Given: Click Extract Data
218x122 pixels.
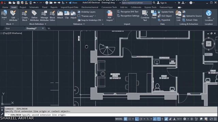Looking at the screenshot, I should click(190, 20).
